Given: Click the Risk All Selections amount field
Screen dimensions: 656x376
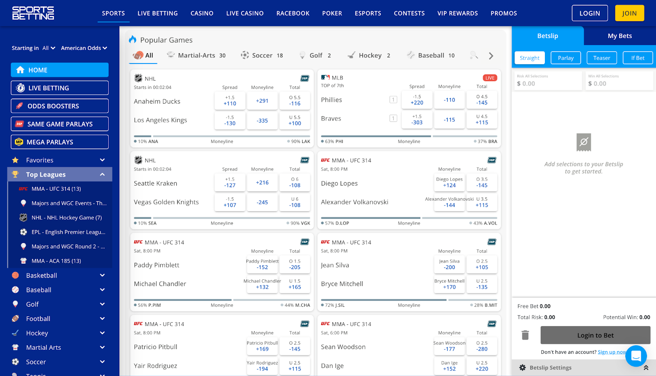Looking at the screenshot, I should click(547, 84).
